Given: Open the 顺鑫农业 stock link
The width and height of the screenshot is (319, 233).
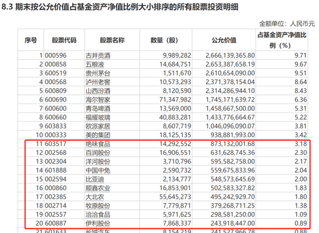Looking at the screenshot, I should (98, 188).
